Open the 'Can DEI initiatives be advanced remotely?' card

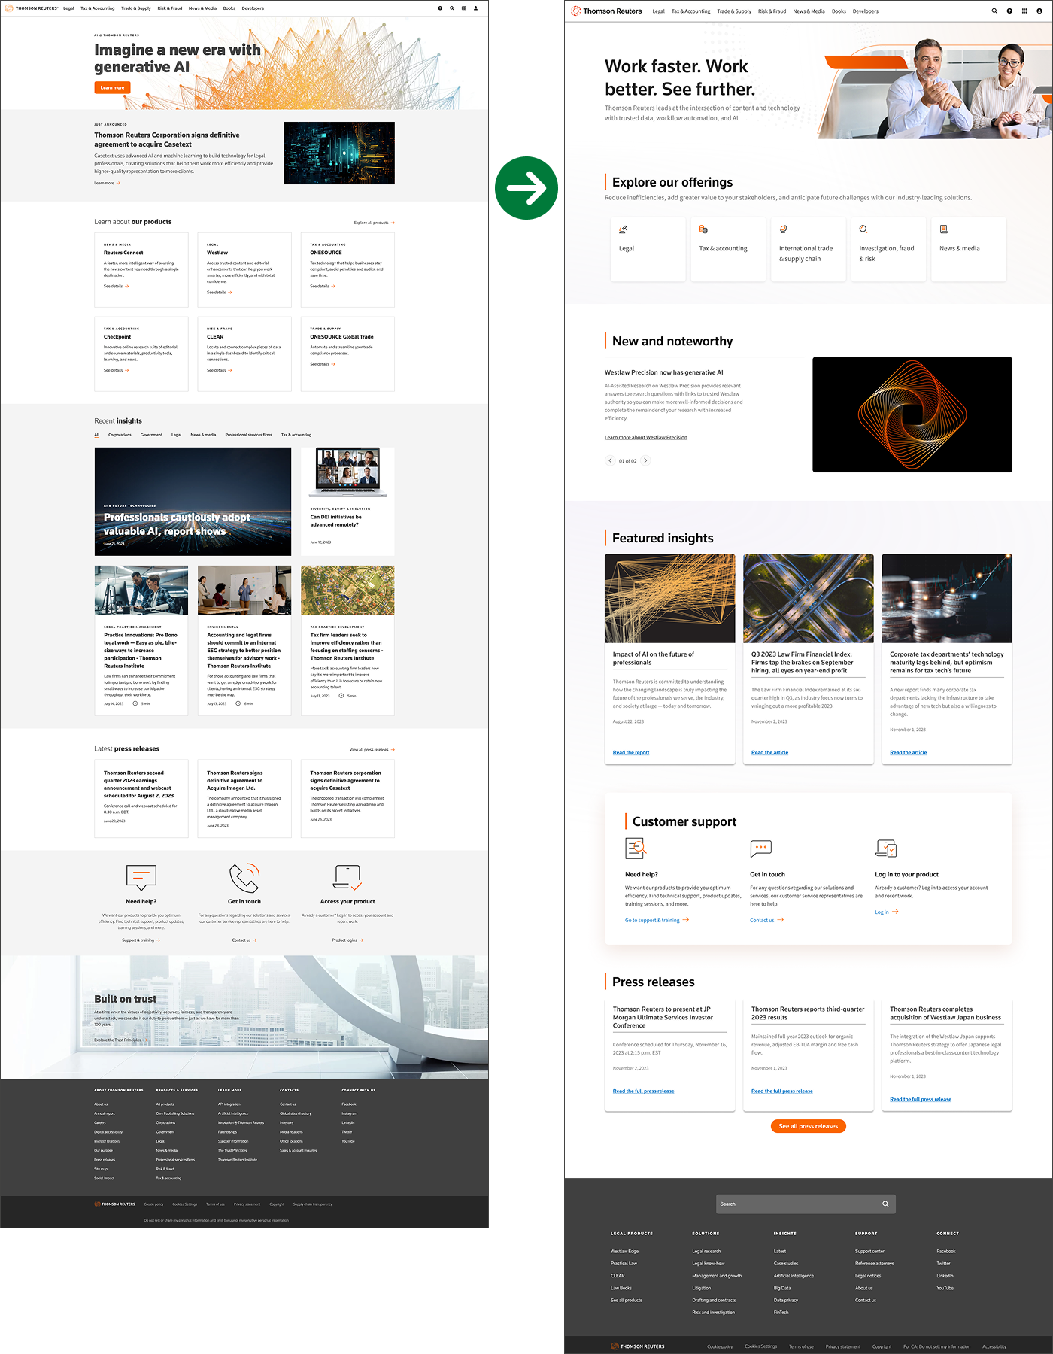347,502
